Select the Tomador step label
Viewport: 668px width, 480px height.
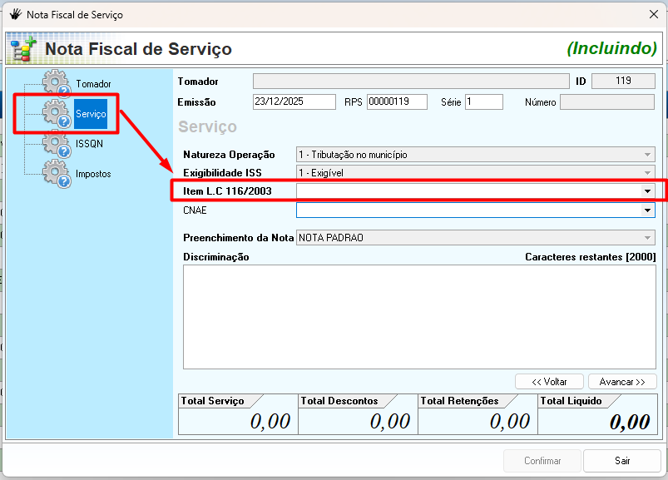(x=93, y=84)
